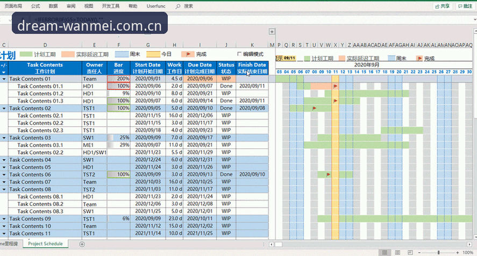Click the green Gantt bar for Task Contents 09

[395, 218]
